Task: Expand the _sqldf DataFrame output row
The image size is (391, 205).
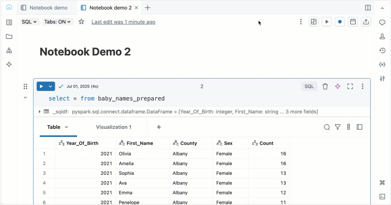Action: [x=40, y=111]
